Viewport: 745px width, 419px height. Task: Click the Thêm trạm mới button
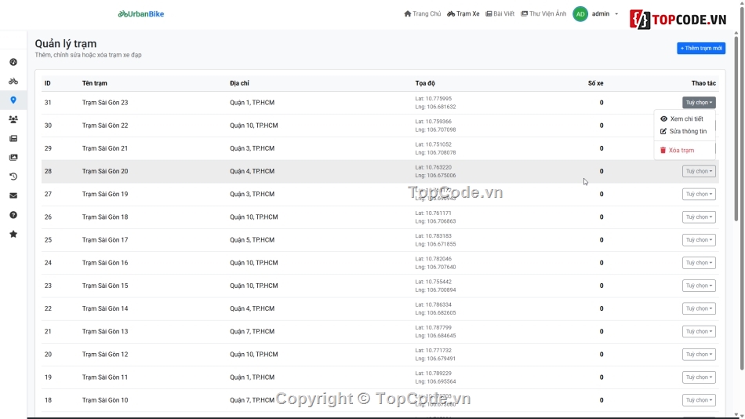[x=701, y=48]
